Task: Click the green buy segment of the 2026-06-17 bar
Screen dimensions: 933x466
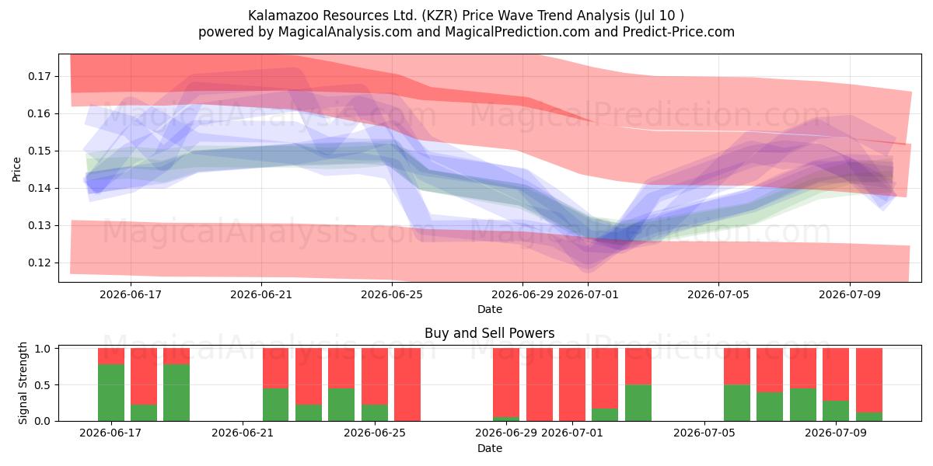Action: click(111, 392)
